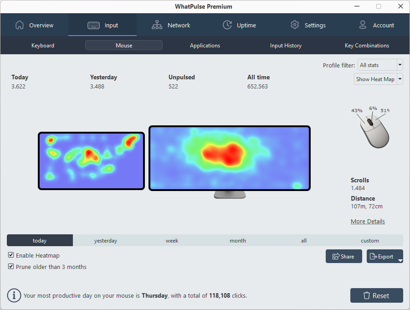
Task: Click the Account person icon
Action: point(363,25)
